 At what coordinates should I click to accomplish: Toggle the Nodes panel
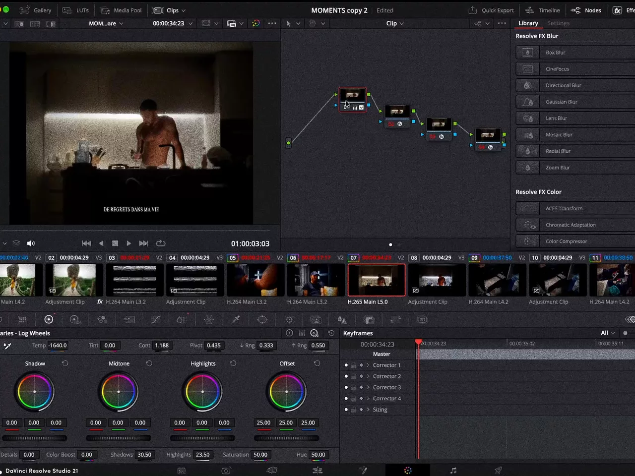586,10
